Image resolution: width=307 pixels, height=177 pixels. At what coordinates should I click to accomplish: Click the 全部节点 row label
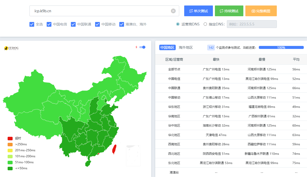tap(174, 69)
